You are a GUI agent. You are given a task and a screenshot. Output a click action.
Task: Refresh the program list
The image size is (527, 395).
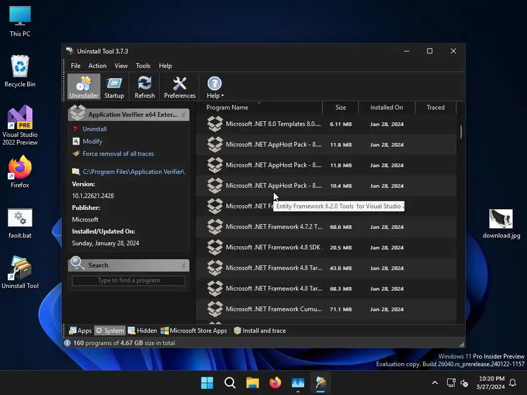[x=145, y=87]
